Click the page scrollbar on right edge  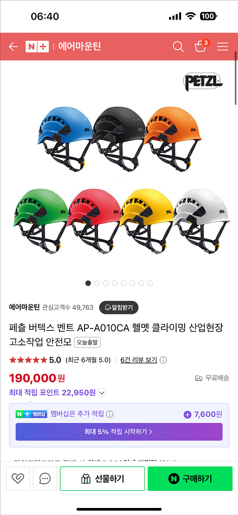235,78
